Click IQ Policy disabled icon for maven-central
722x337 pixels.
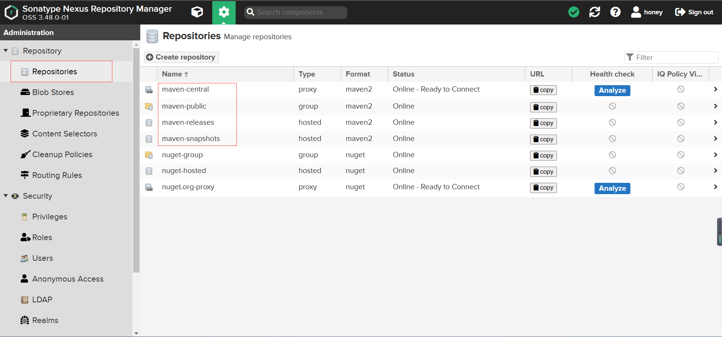[x=681, y=89]
